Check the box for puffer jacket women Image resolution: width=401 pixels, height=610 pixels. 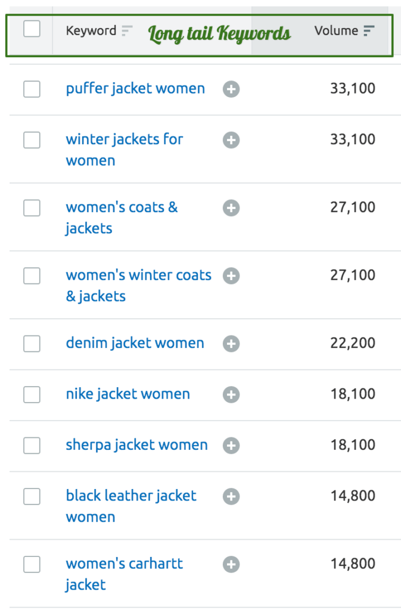point(32,89)
